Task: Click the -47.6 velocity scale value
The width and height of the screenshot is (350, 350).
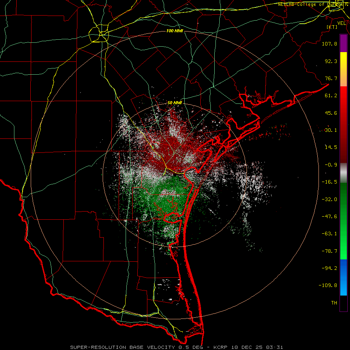Action: point(329,217)
